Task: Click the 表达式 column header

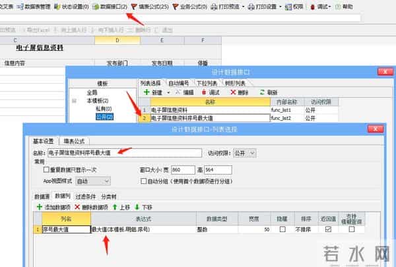Action: coord(143,219)
